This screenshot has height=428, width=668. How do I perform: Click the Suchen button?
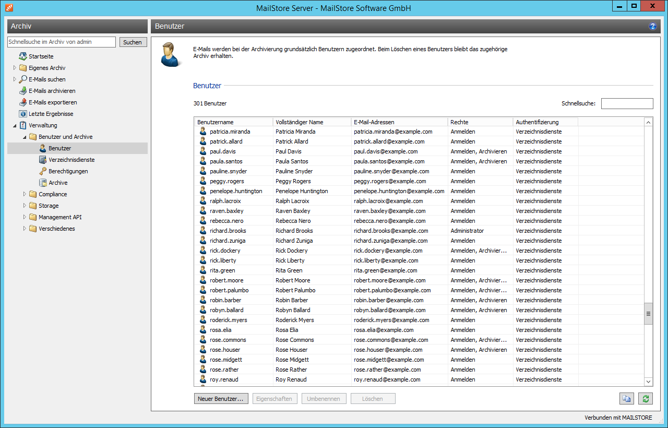click(133, 42)
